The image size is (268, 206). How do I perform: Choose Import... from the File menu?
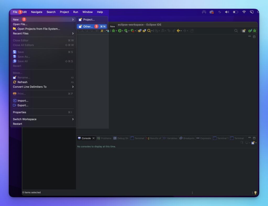click(43, 101)
